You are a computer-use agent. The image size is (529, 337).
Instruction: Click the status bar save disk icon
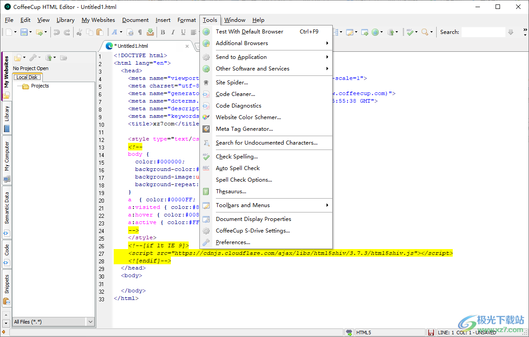click(431, 333)
